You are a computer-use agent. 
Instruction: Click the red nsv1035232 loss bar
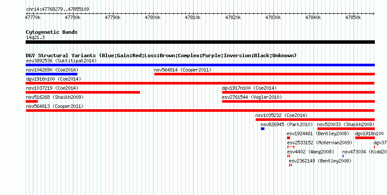pyautogui.click(x=315, y=120)
